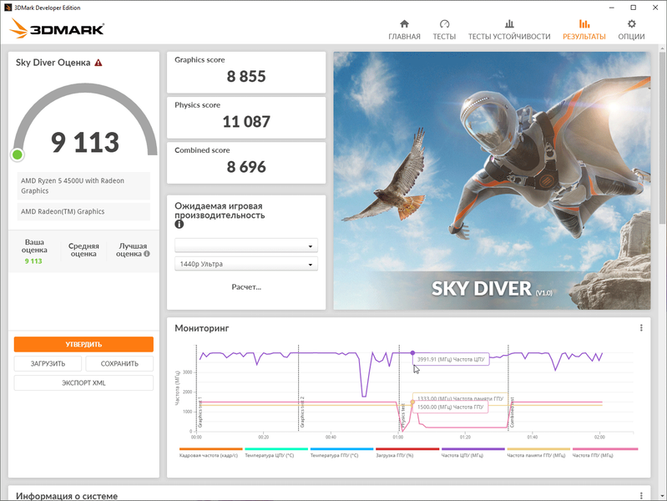
Task: Click the Physics score 11 087 card
Action: [x=246, y=118]
